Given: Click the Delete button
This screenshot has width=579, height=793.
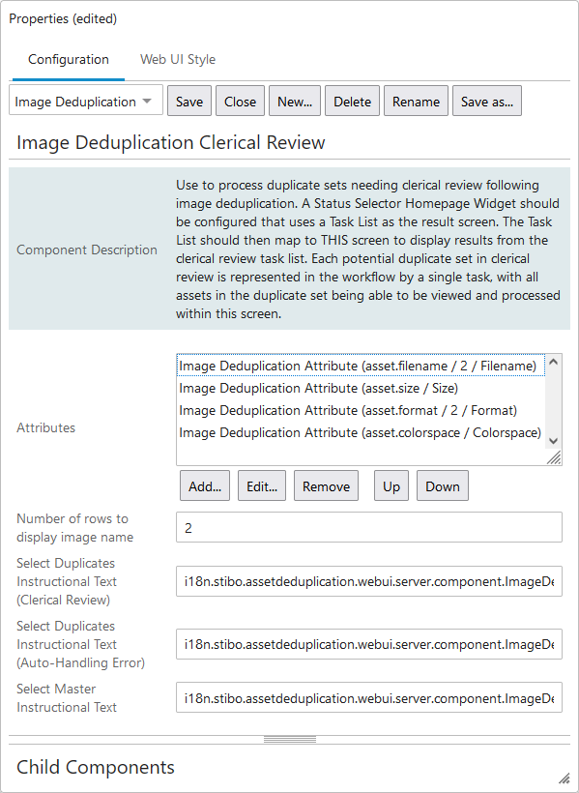Looking at the screenshot, I should pos(353,102).
